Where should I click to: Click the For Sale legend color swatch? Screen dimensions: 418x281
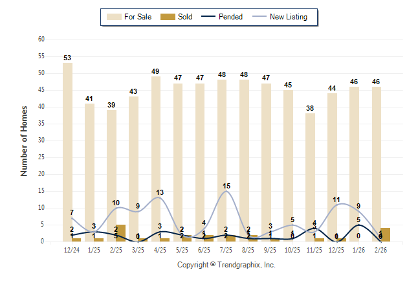(x=113, y=17)
